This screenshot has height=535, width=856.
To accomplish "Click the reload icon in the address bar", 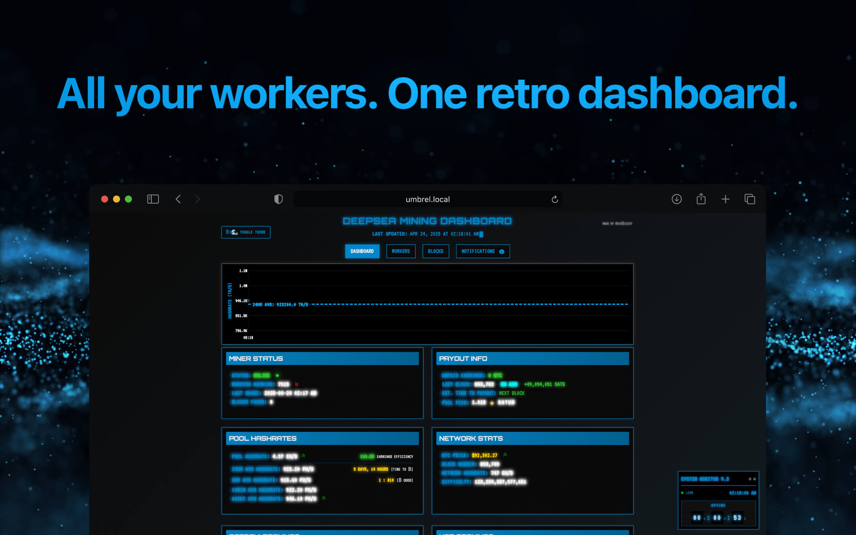I will pyautogui.click(x=555, y=199).
